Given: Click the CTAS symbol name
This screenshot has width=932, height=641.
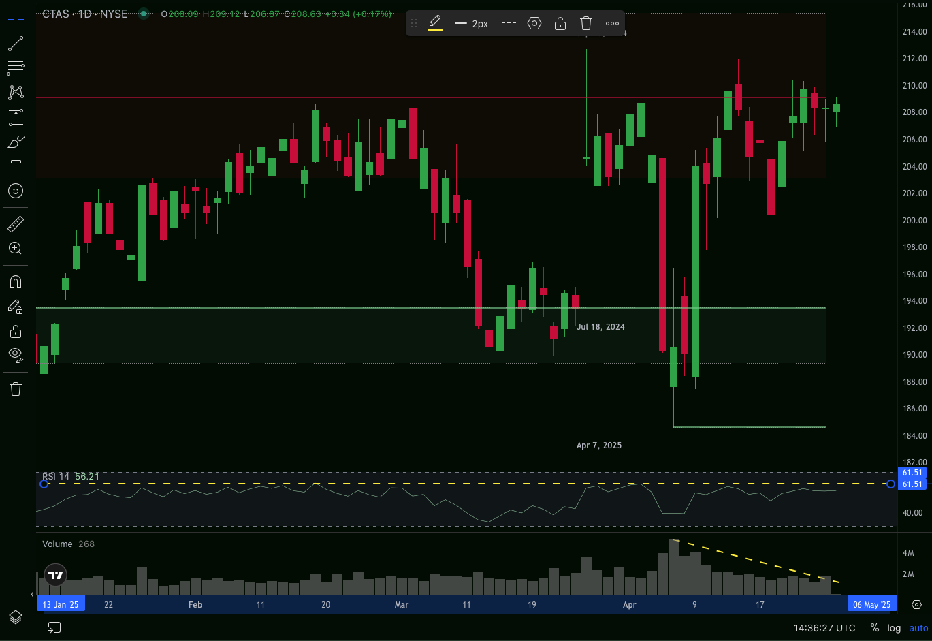Looking at the screenshot, I should point(55,14).
